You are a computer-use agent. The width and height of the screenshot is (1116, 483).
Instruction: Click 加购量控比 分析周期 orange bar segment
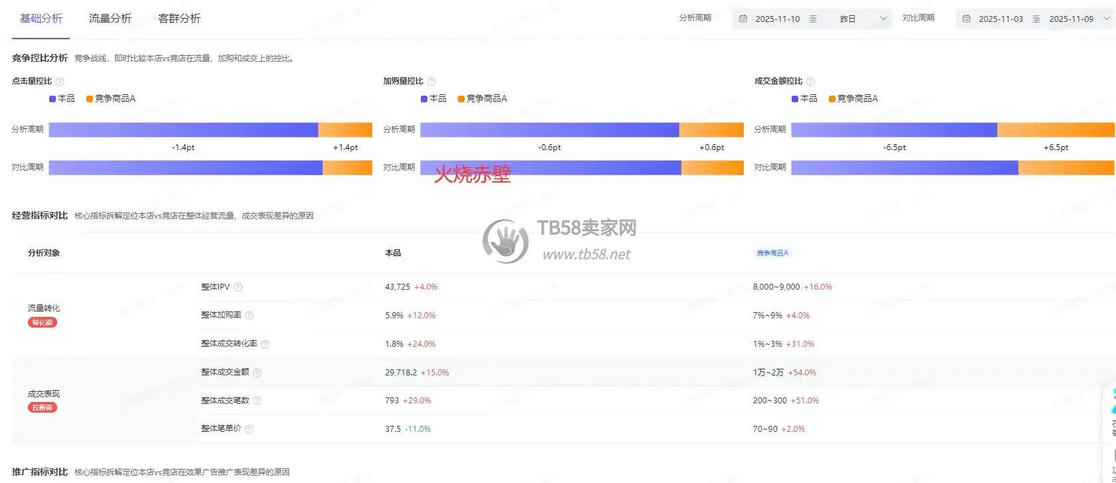pos(711,130)
